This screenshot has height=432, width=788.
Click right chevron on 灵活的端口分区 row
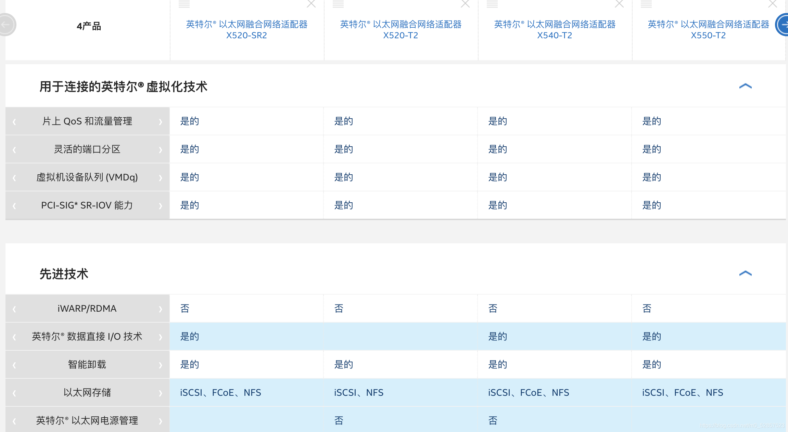[160, 150]
